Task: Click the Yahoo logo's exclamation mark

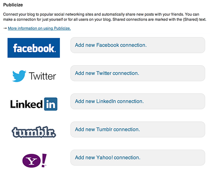Action: point(44,160)
